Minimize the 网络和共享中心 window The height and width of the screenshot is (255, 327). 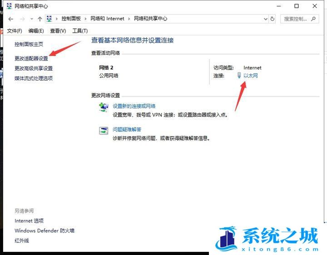[x=278, y=6]
